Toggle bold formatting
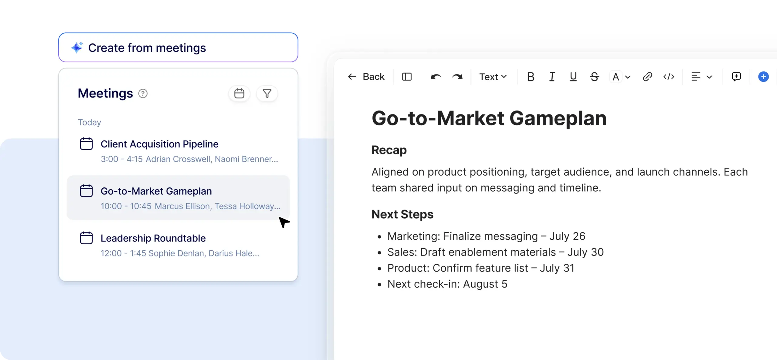Viewport: 777px width, 360px height. pos(531,77)
